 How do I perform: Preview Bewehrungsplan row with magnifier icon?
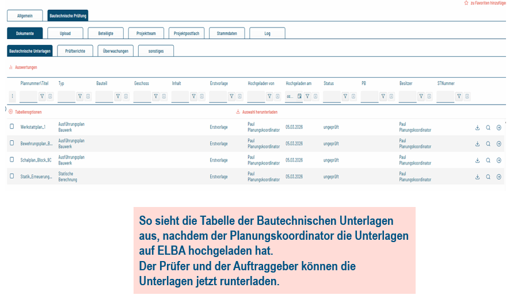(488, 144)
